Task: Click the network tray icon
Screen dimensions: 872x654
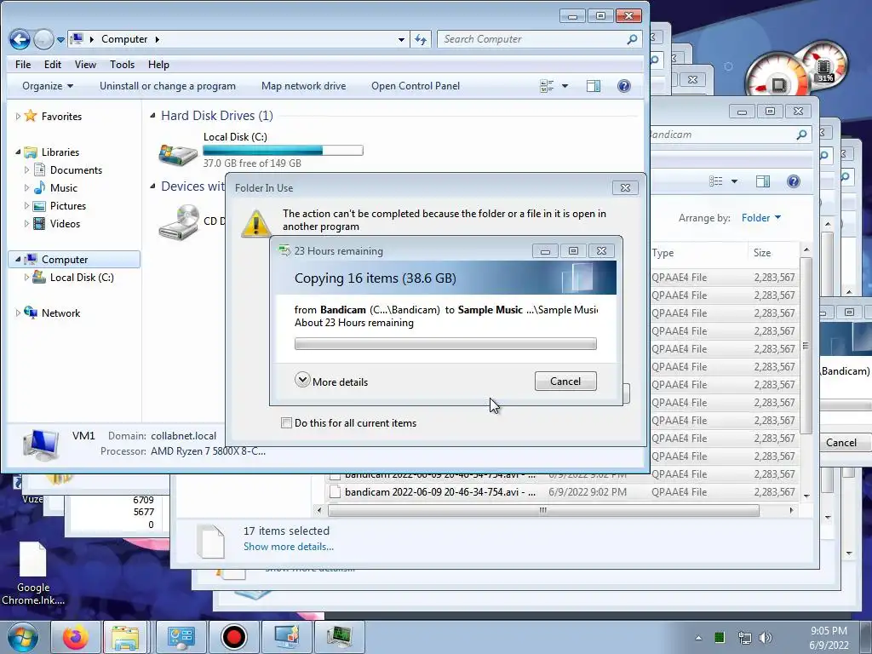Action: pos(744,638)
